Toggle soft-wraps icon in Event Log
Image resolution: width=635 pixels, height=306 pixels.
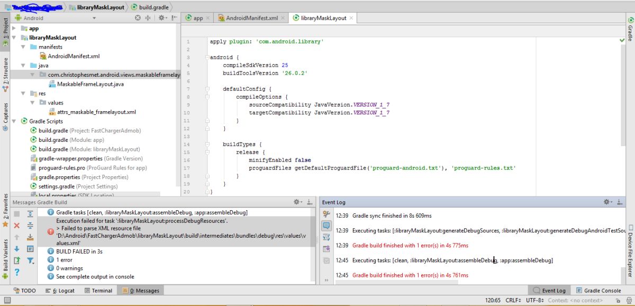coord(326,237)
